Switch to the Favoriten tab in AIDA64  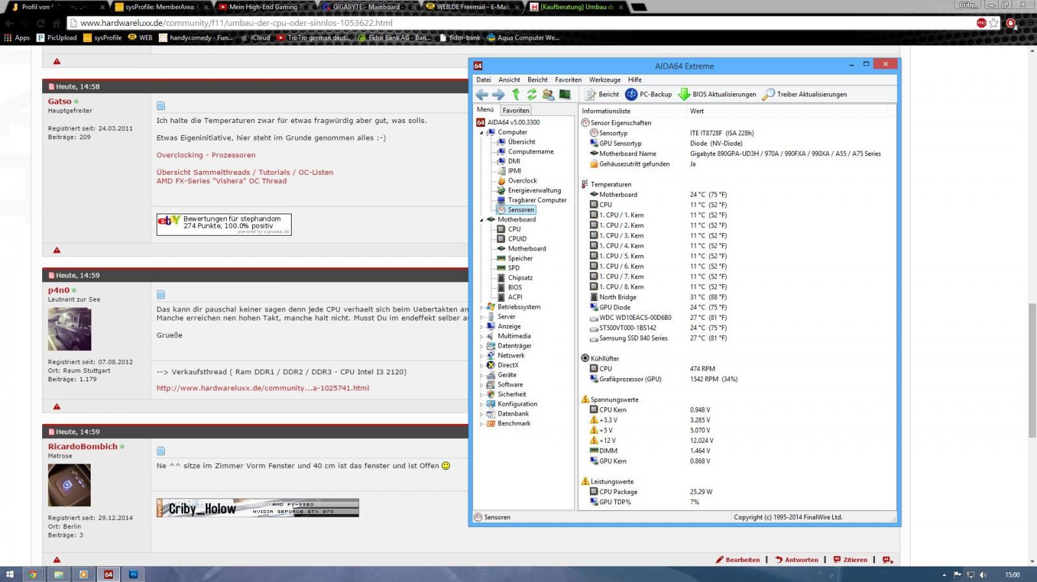516,110
